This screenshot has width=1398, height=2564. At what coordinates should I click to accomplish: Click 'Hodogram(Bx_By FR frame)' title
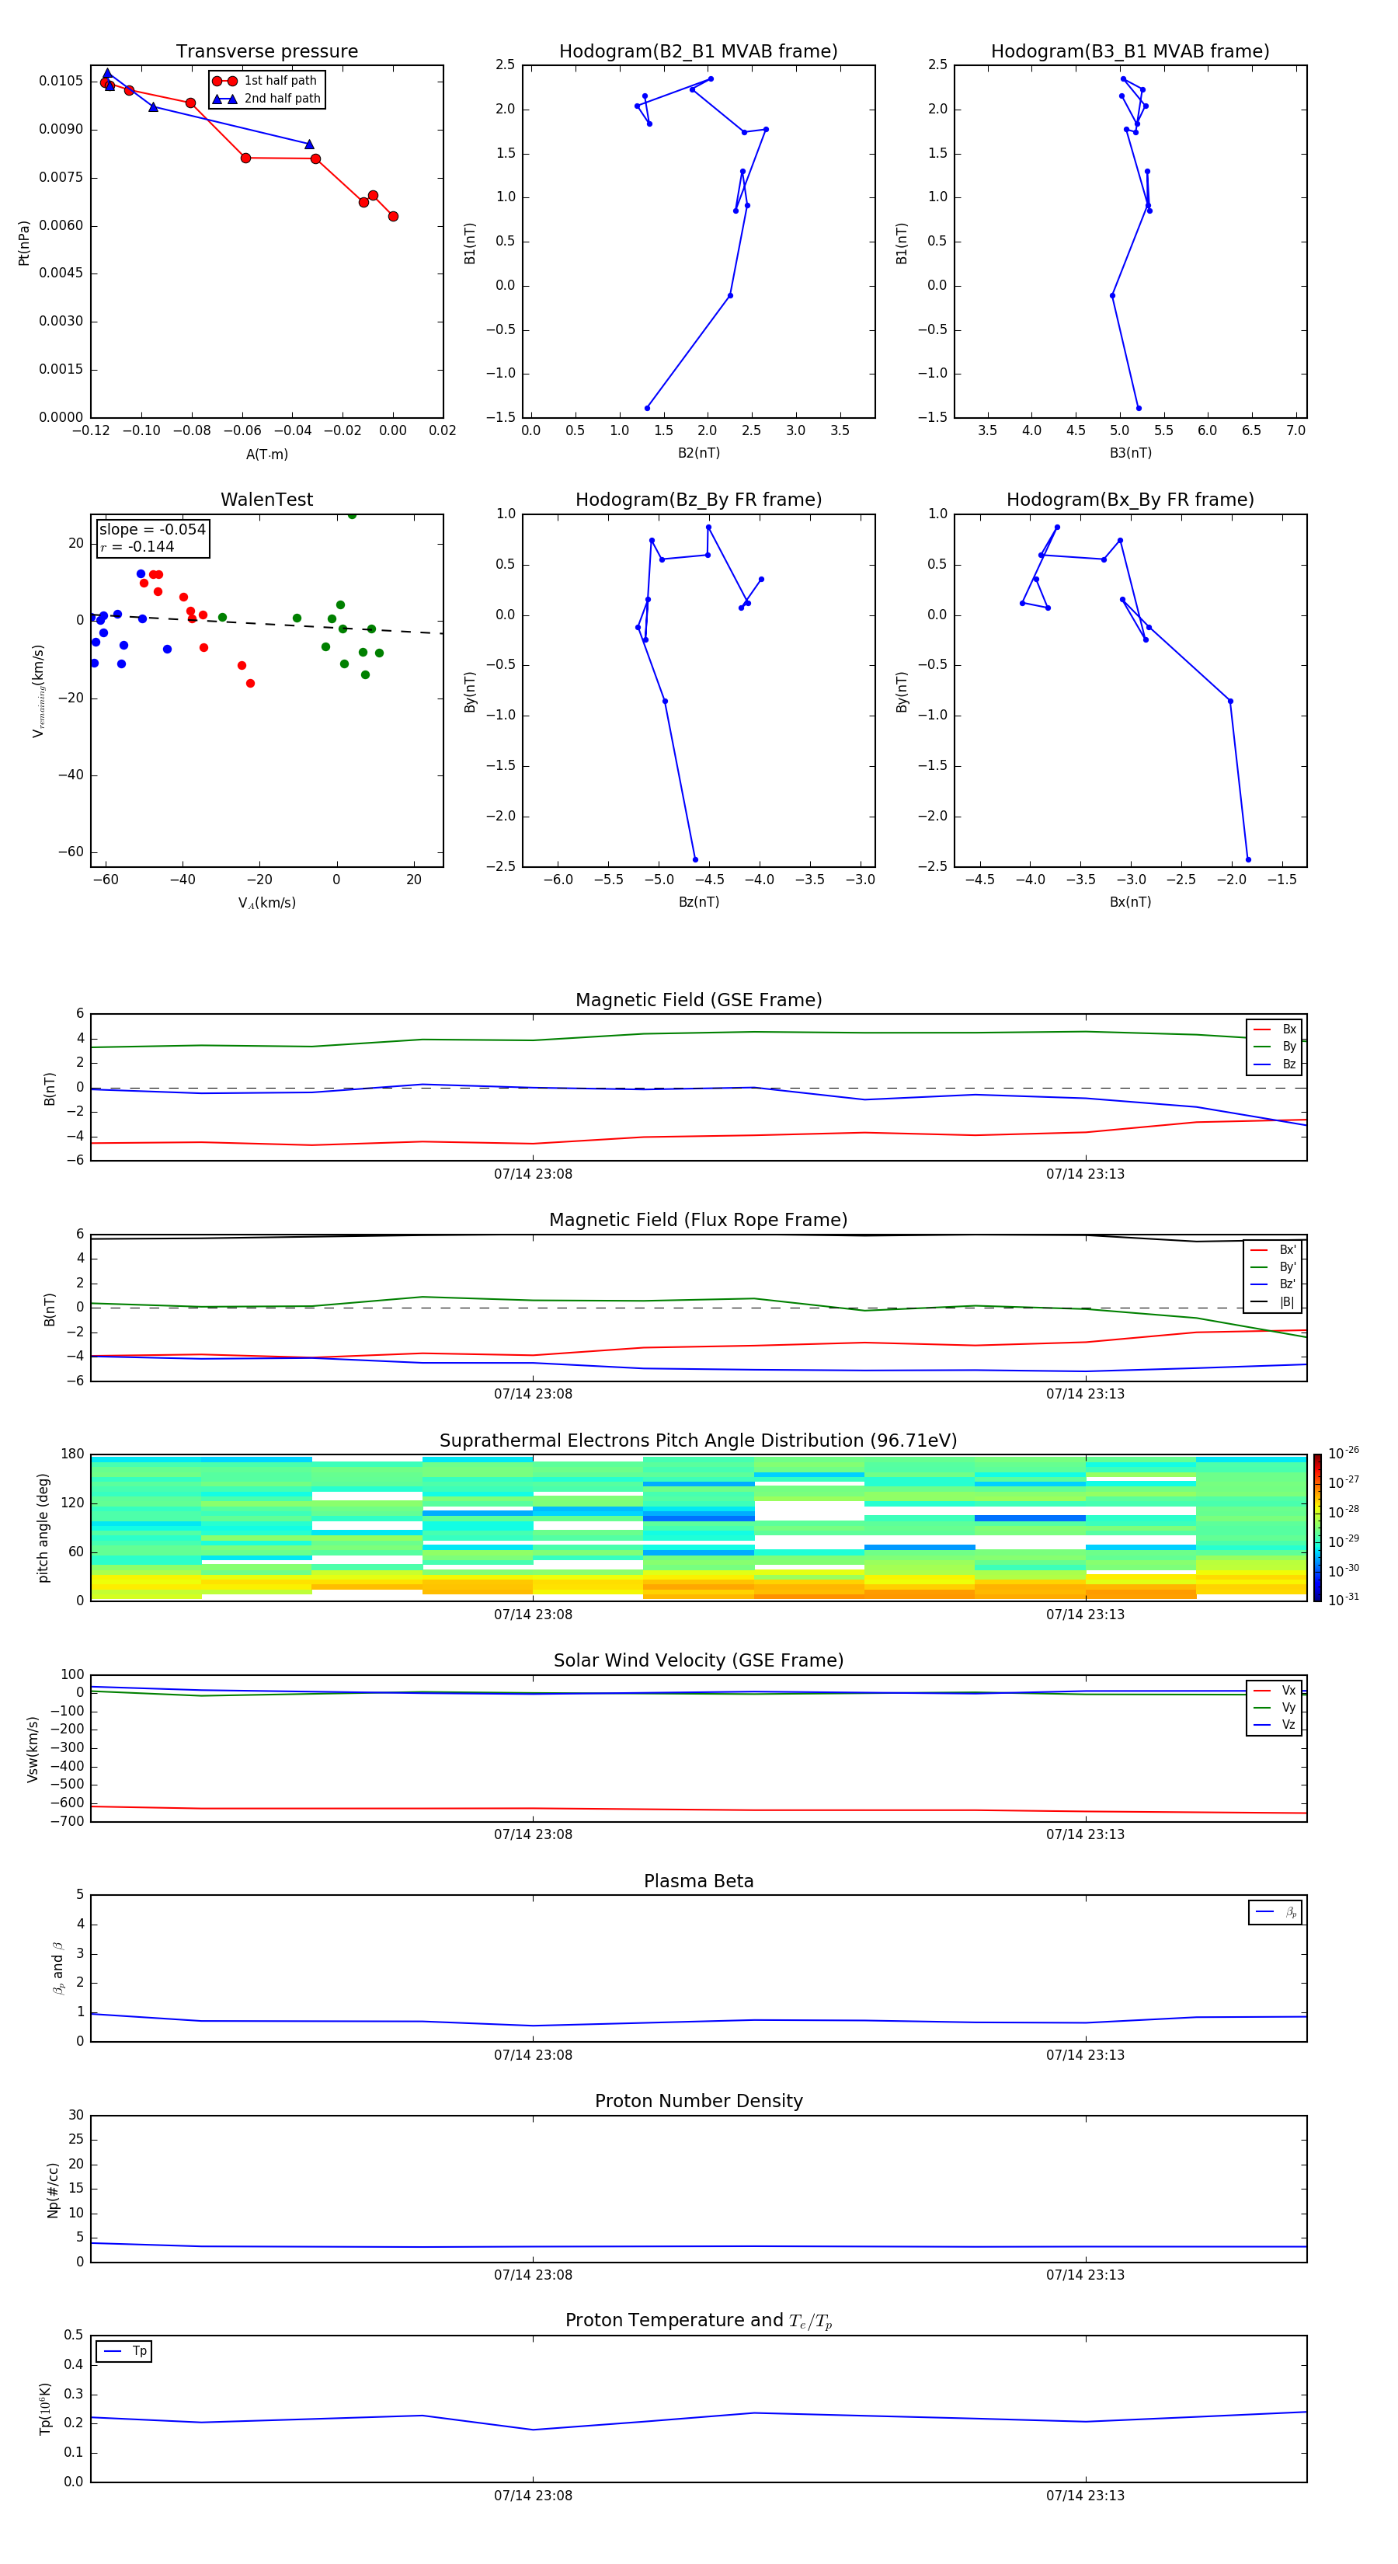coord(1130,500)
